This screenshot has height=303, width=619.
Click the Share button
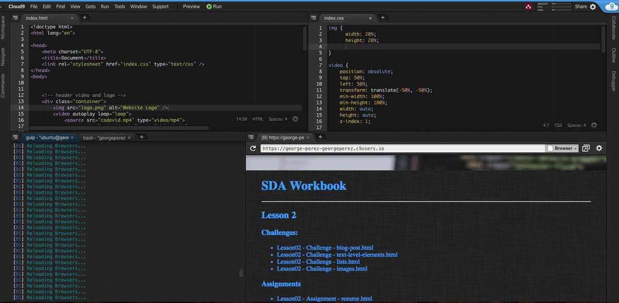581,7
